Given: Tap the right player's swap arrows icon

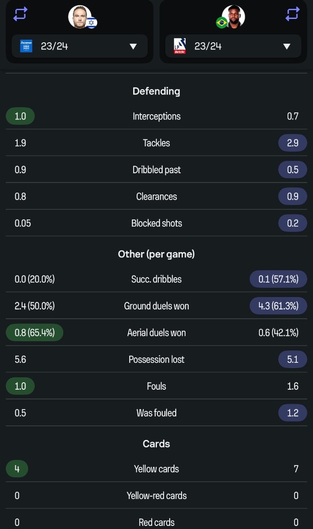Looking at the screenshot, I should (x=293, y=14).
